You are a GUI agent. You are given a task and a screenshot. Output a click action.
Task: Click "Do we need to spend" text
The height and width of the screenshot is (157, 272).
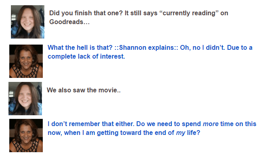169,124
